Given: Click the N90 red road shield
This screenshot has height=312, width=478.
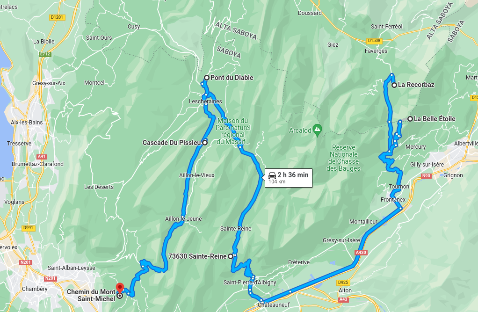Looking at the screenshot, I should 426,176.
